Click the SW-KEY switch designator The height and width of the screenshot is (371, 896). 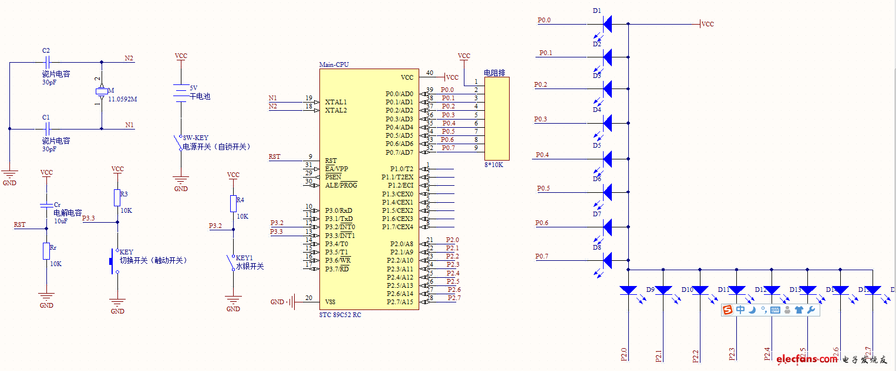pyautogui.click(x=196, y=138)
